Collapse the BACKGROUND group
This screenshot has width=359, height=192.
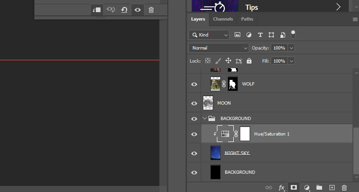point(204,119)
